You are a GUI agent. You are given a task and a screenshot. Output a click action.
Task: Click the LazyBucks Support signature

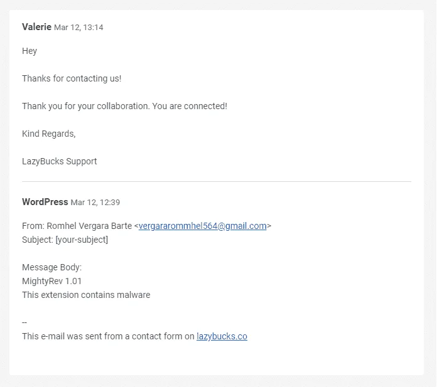[60, 161]
